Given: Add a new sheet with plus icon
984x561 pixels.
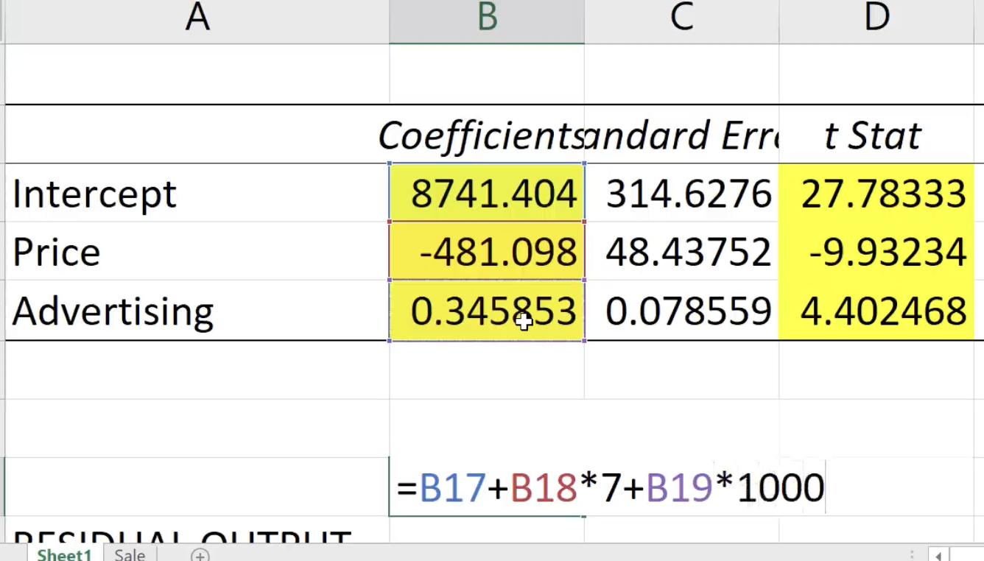Looking at the screenshot, I should (x=200, y=555).
